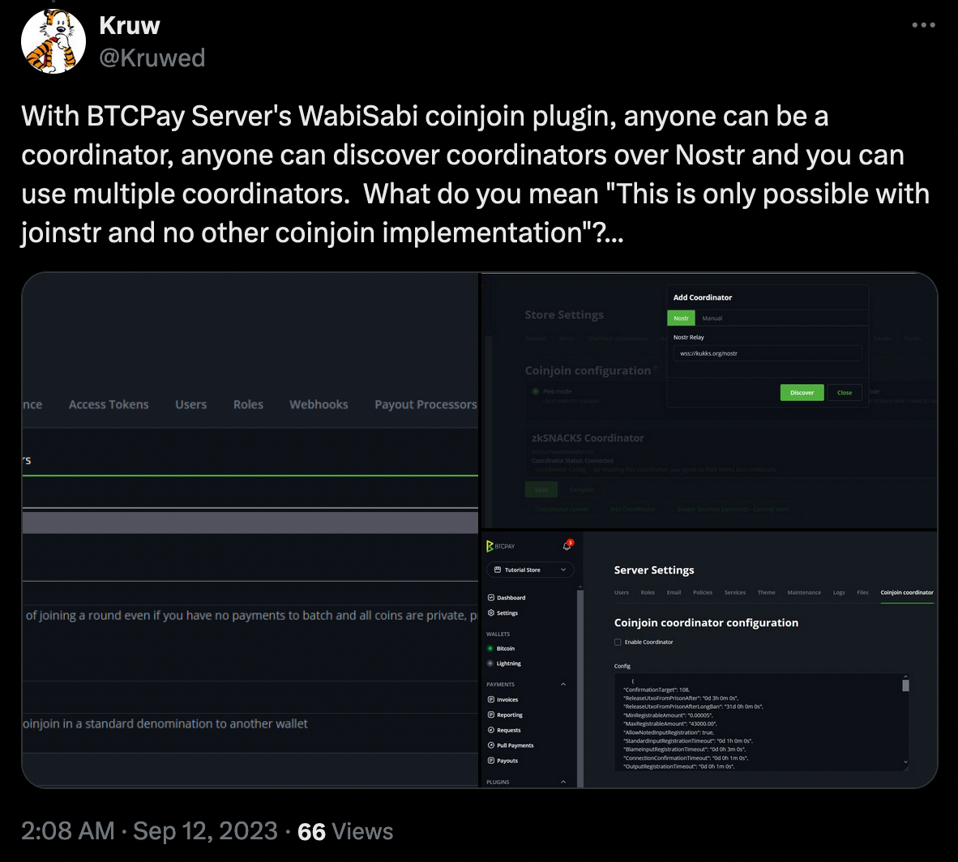The height and width of the screenshot is (862, 958).
Task: Open Requests via its sidebar icon
Action: click(x=490, y=730)
